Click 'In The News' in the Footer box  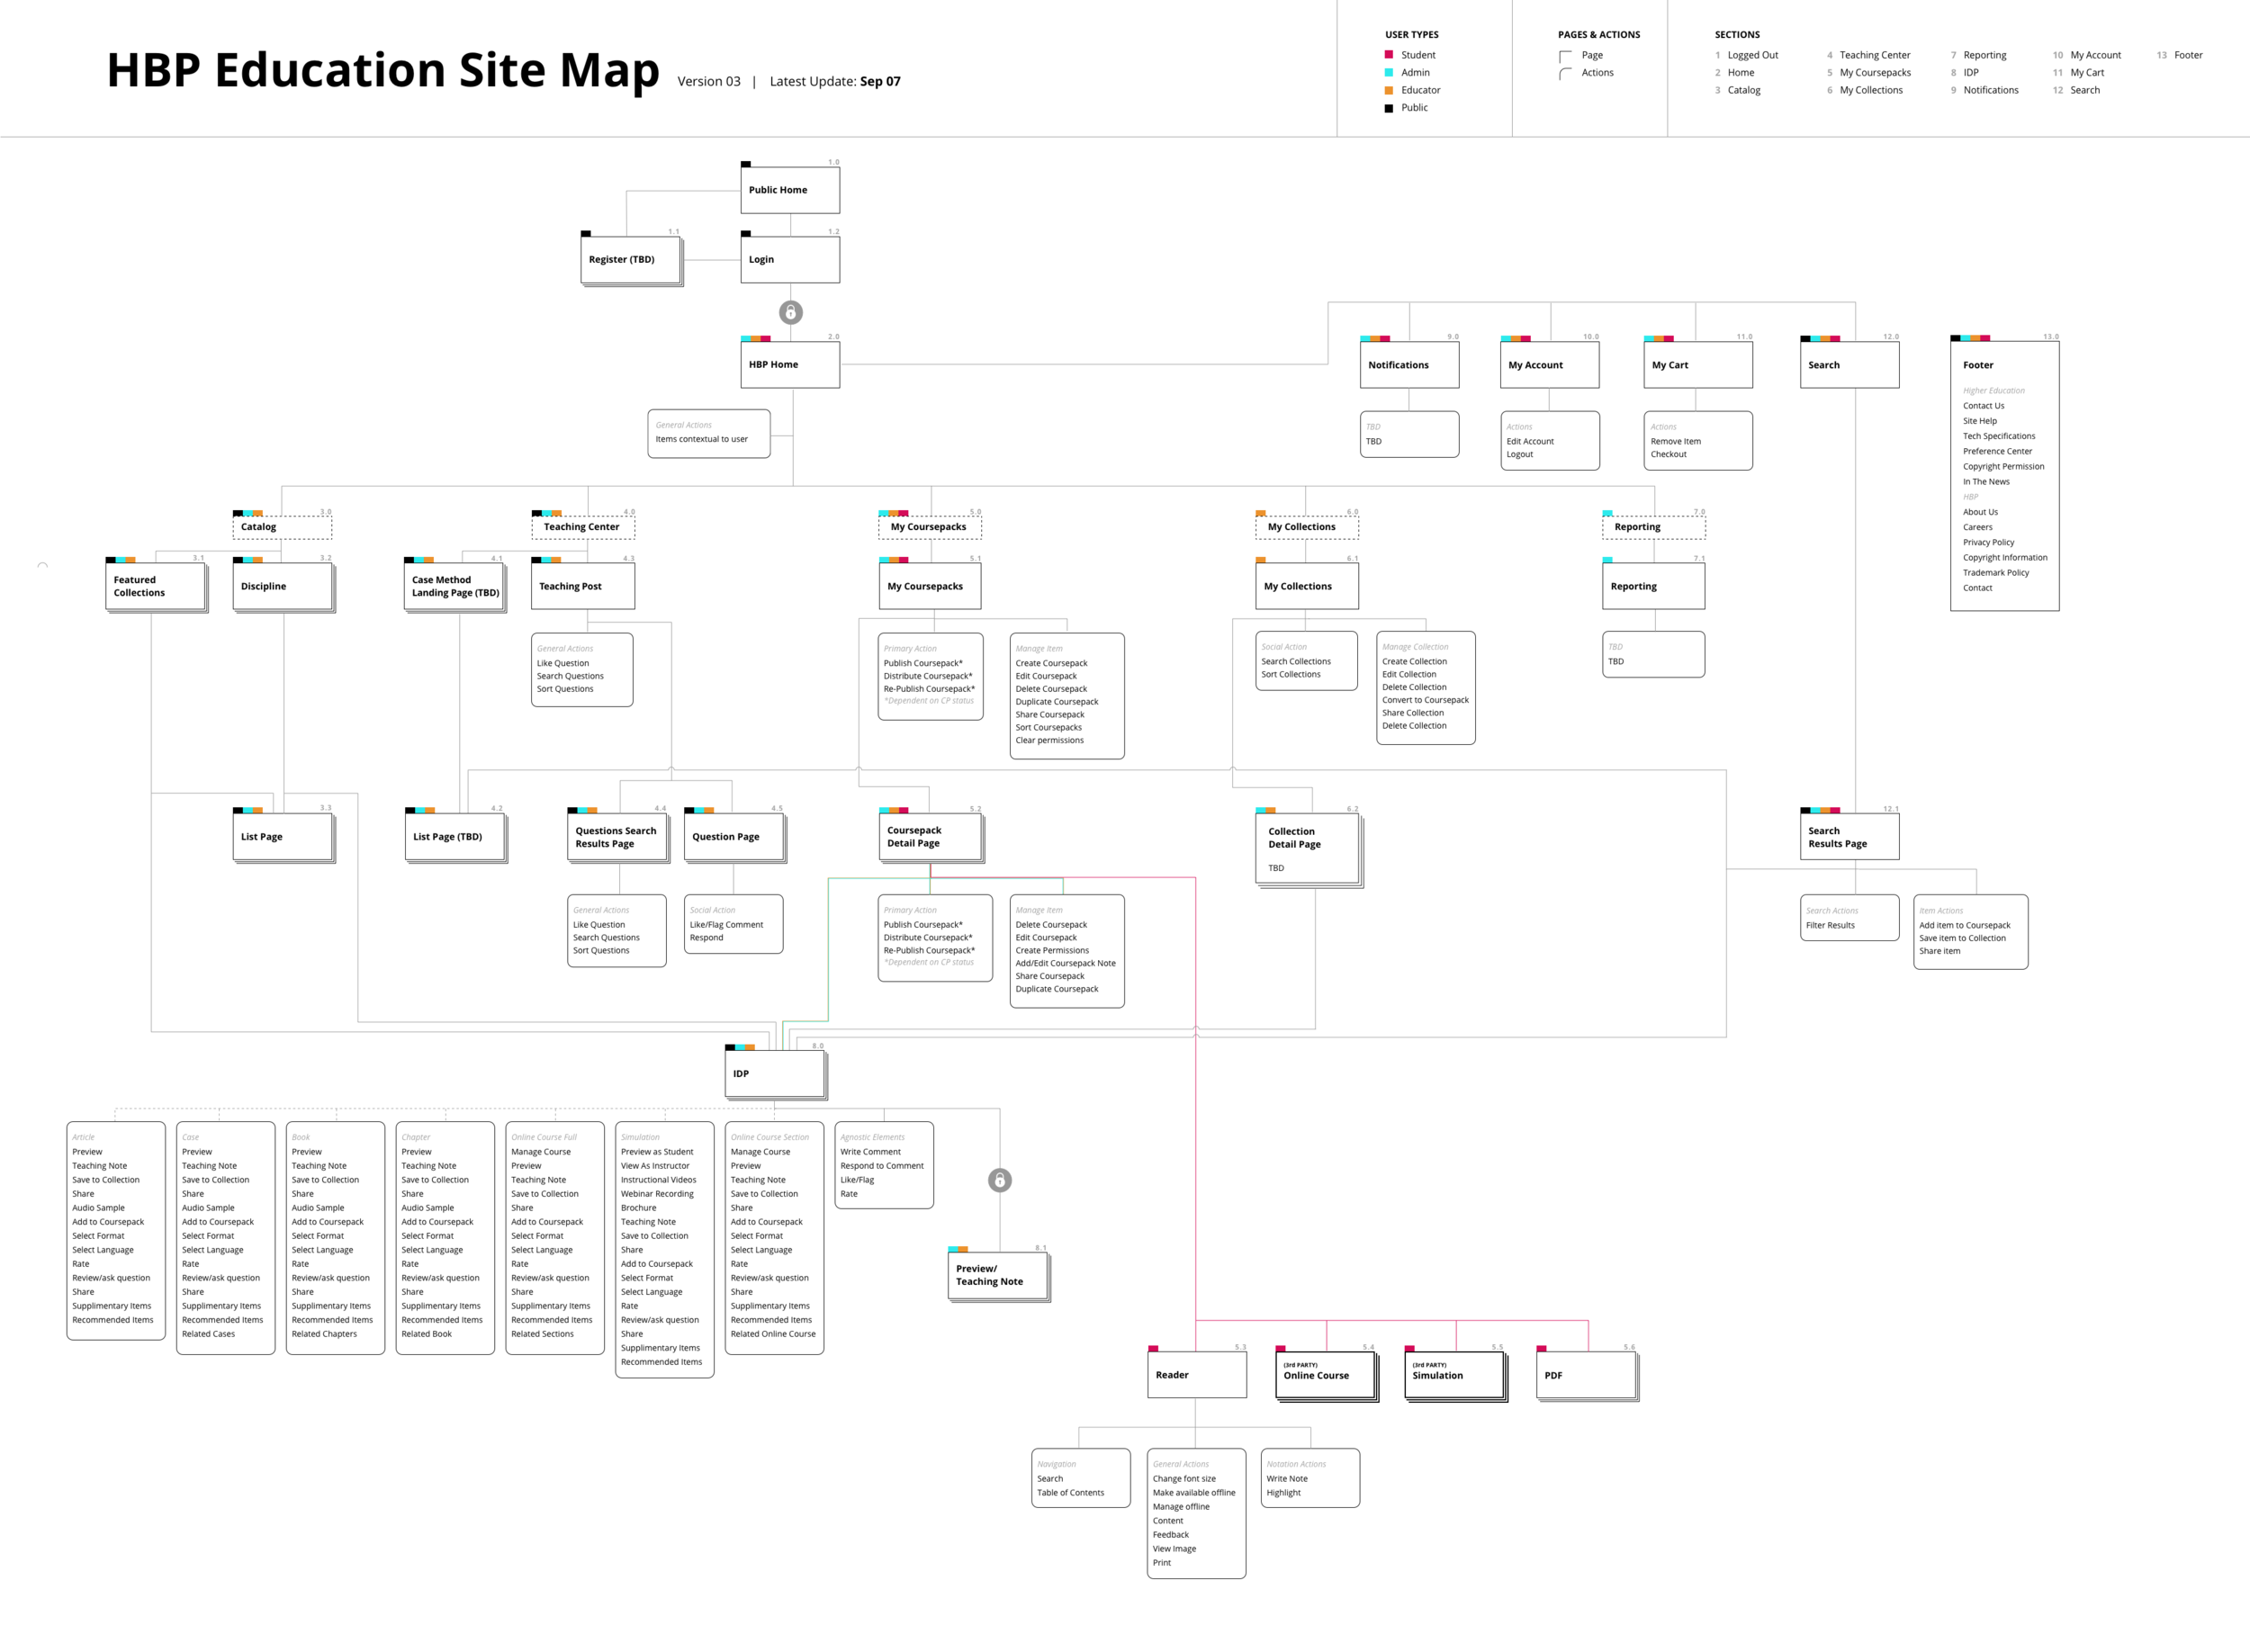pos(1985,482)
